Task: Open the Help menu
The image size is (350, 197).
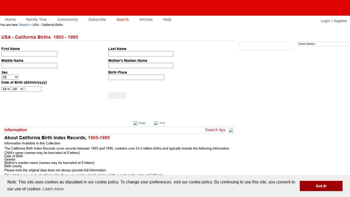Action: pos(167,19)
